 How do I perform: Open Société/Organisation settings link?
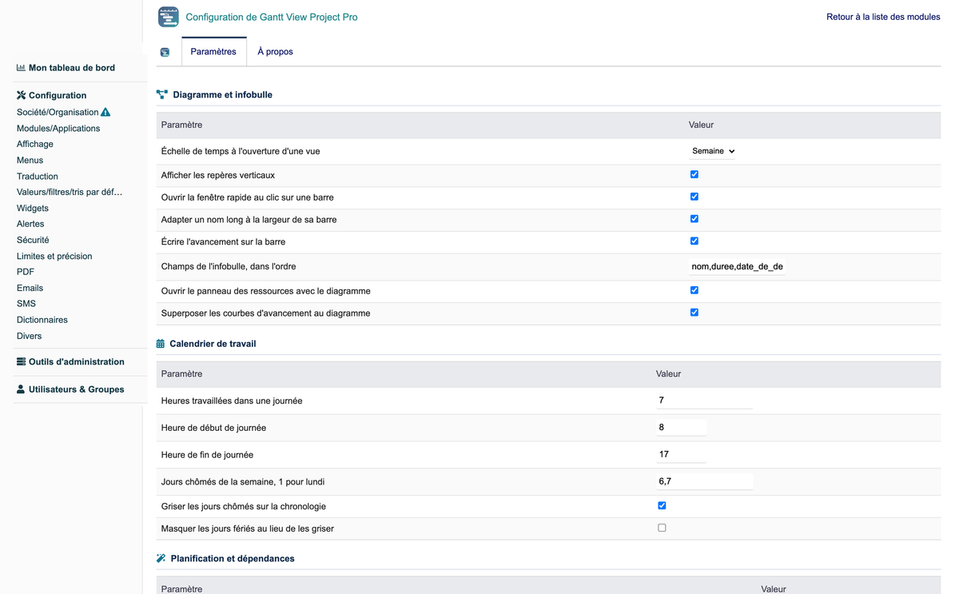click(58, 113)
